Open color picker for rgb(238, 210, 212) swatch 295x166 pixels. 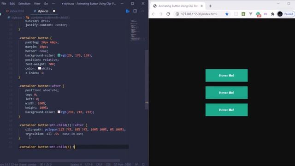coord(59,112)
